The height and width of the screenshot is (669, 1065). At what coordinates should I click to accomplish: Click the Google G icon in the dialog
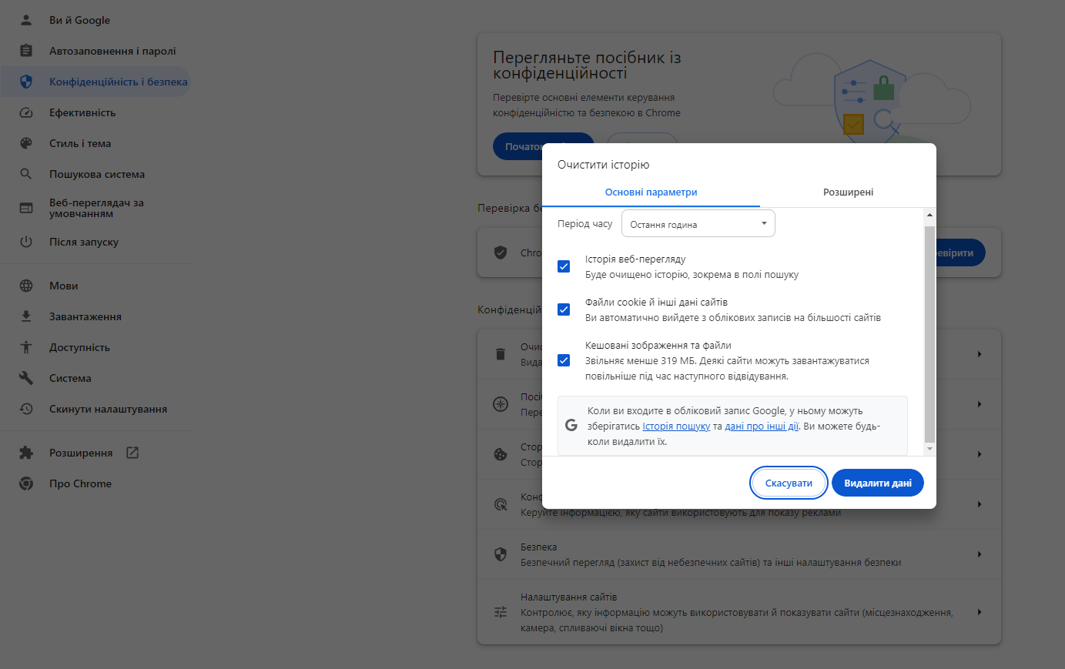point(570,424)
